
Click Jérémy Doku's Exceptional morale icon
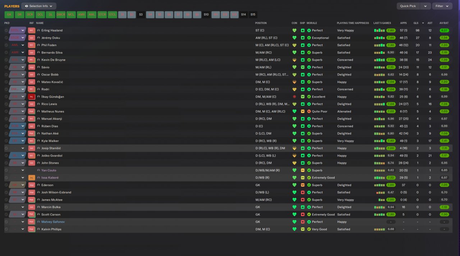tap(309, 38)
